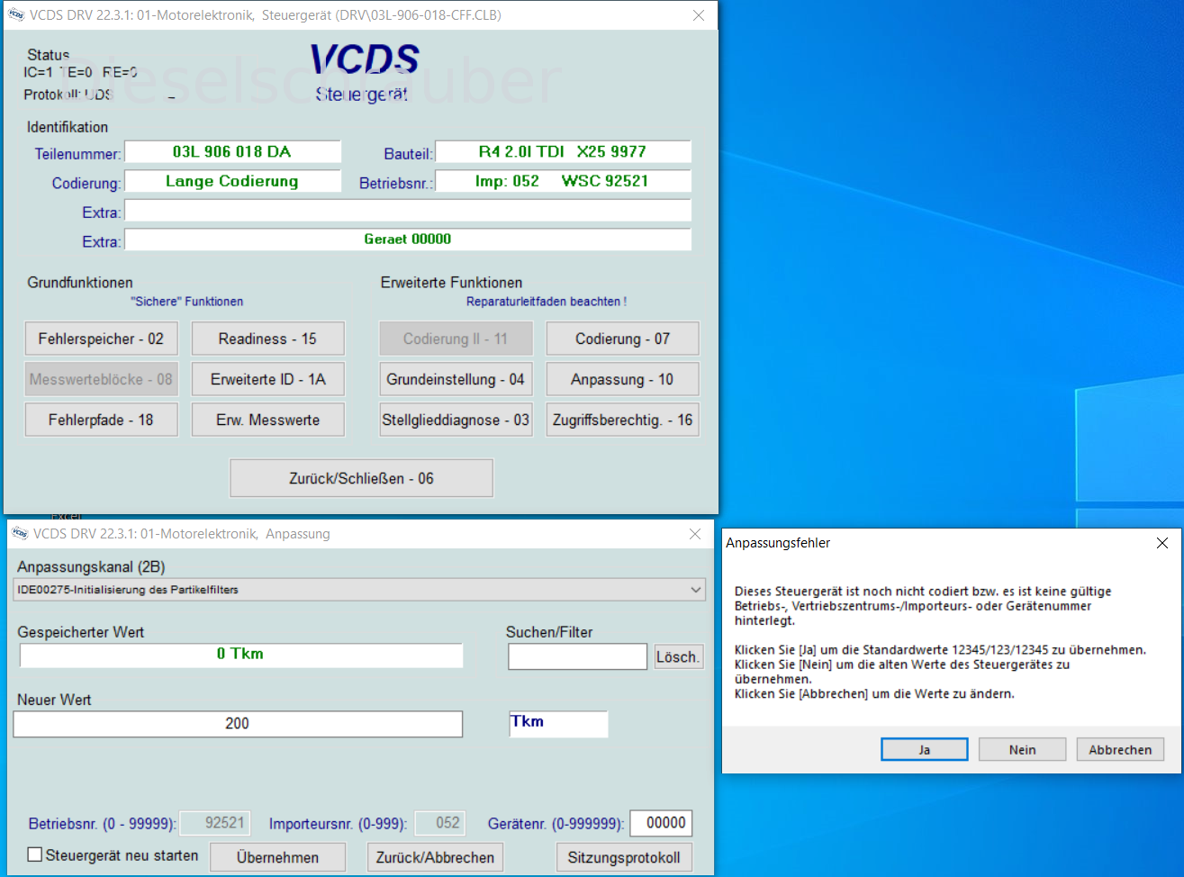Click the Lange Codierung field
Screen dimensions: 1184x877
[232, 181]
